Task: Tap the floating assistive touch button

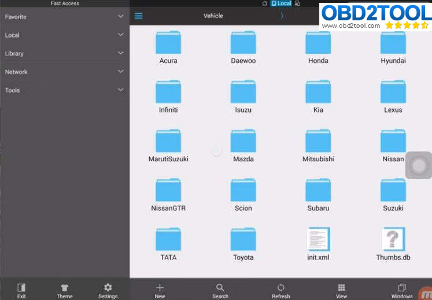Action: (419, 165)
